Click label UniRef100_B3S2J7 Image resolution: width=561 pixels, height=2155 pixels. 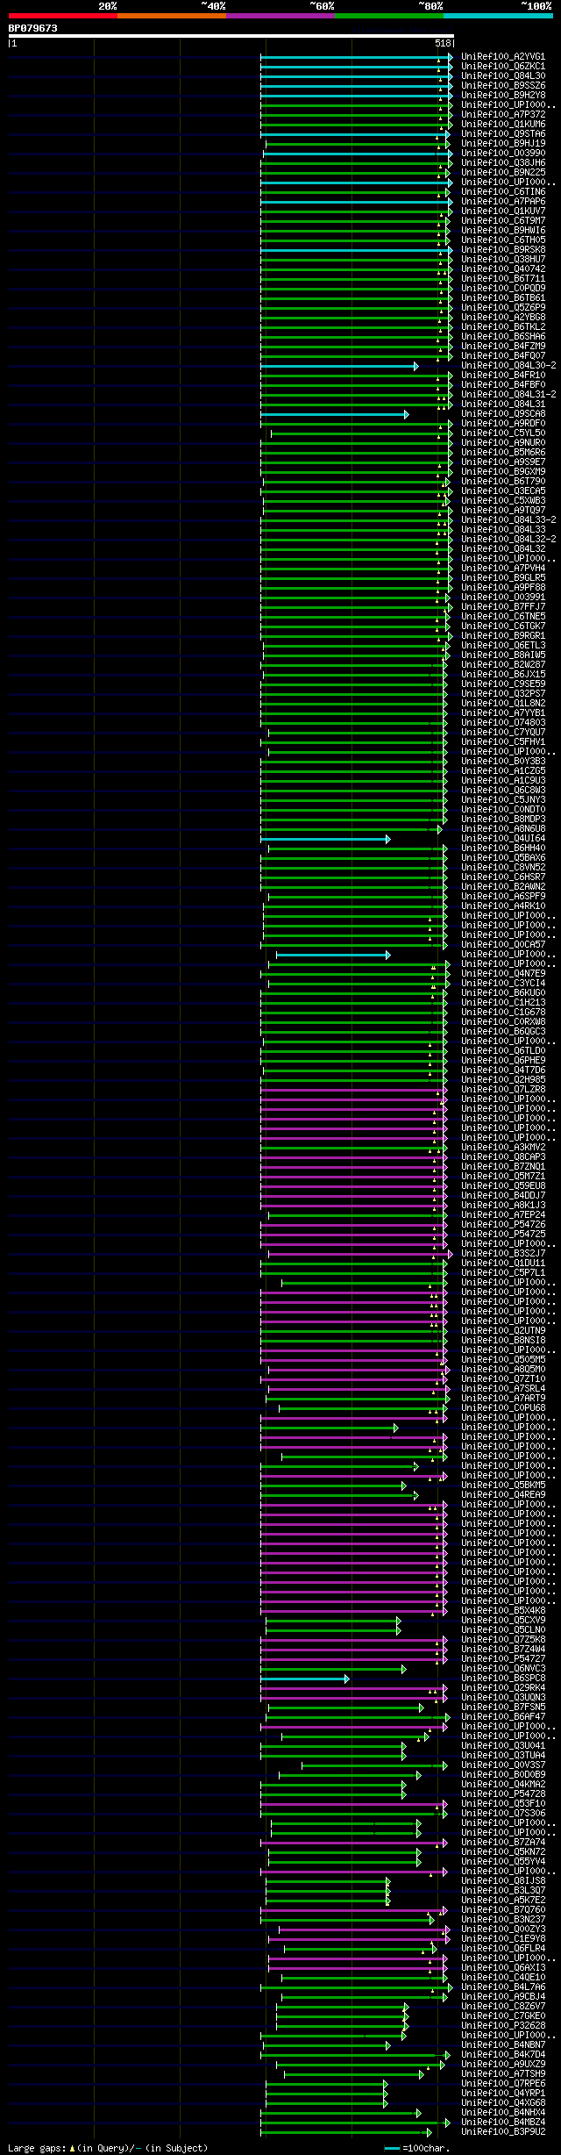tap(503, 1254)
